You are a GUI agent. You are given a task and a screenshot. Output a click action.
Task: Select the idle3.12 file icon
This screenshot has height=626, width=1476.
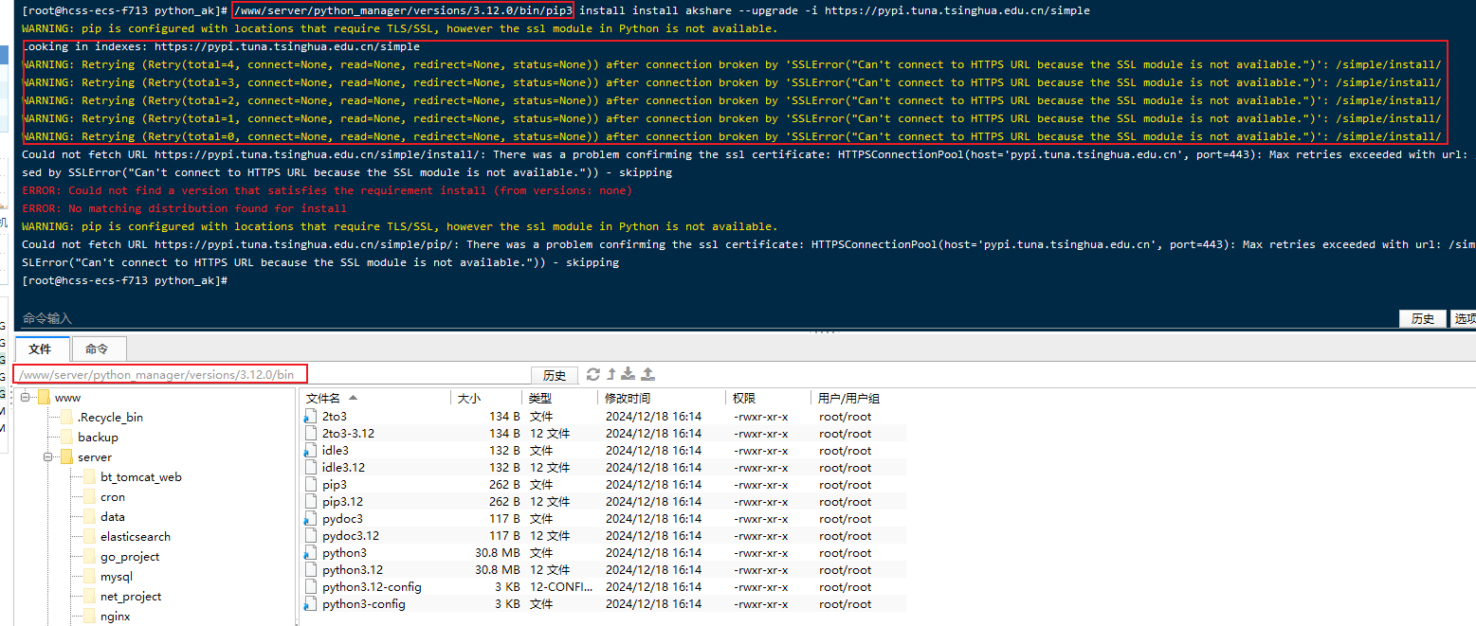point(312,468)
